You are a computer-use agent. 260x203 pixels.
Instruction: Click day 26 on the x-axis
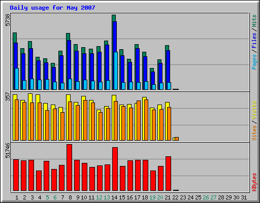[206, 197]
